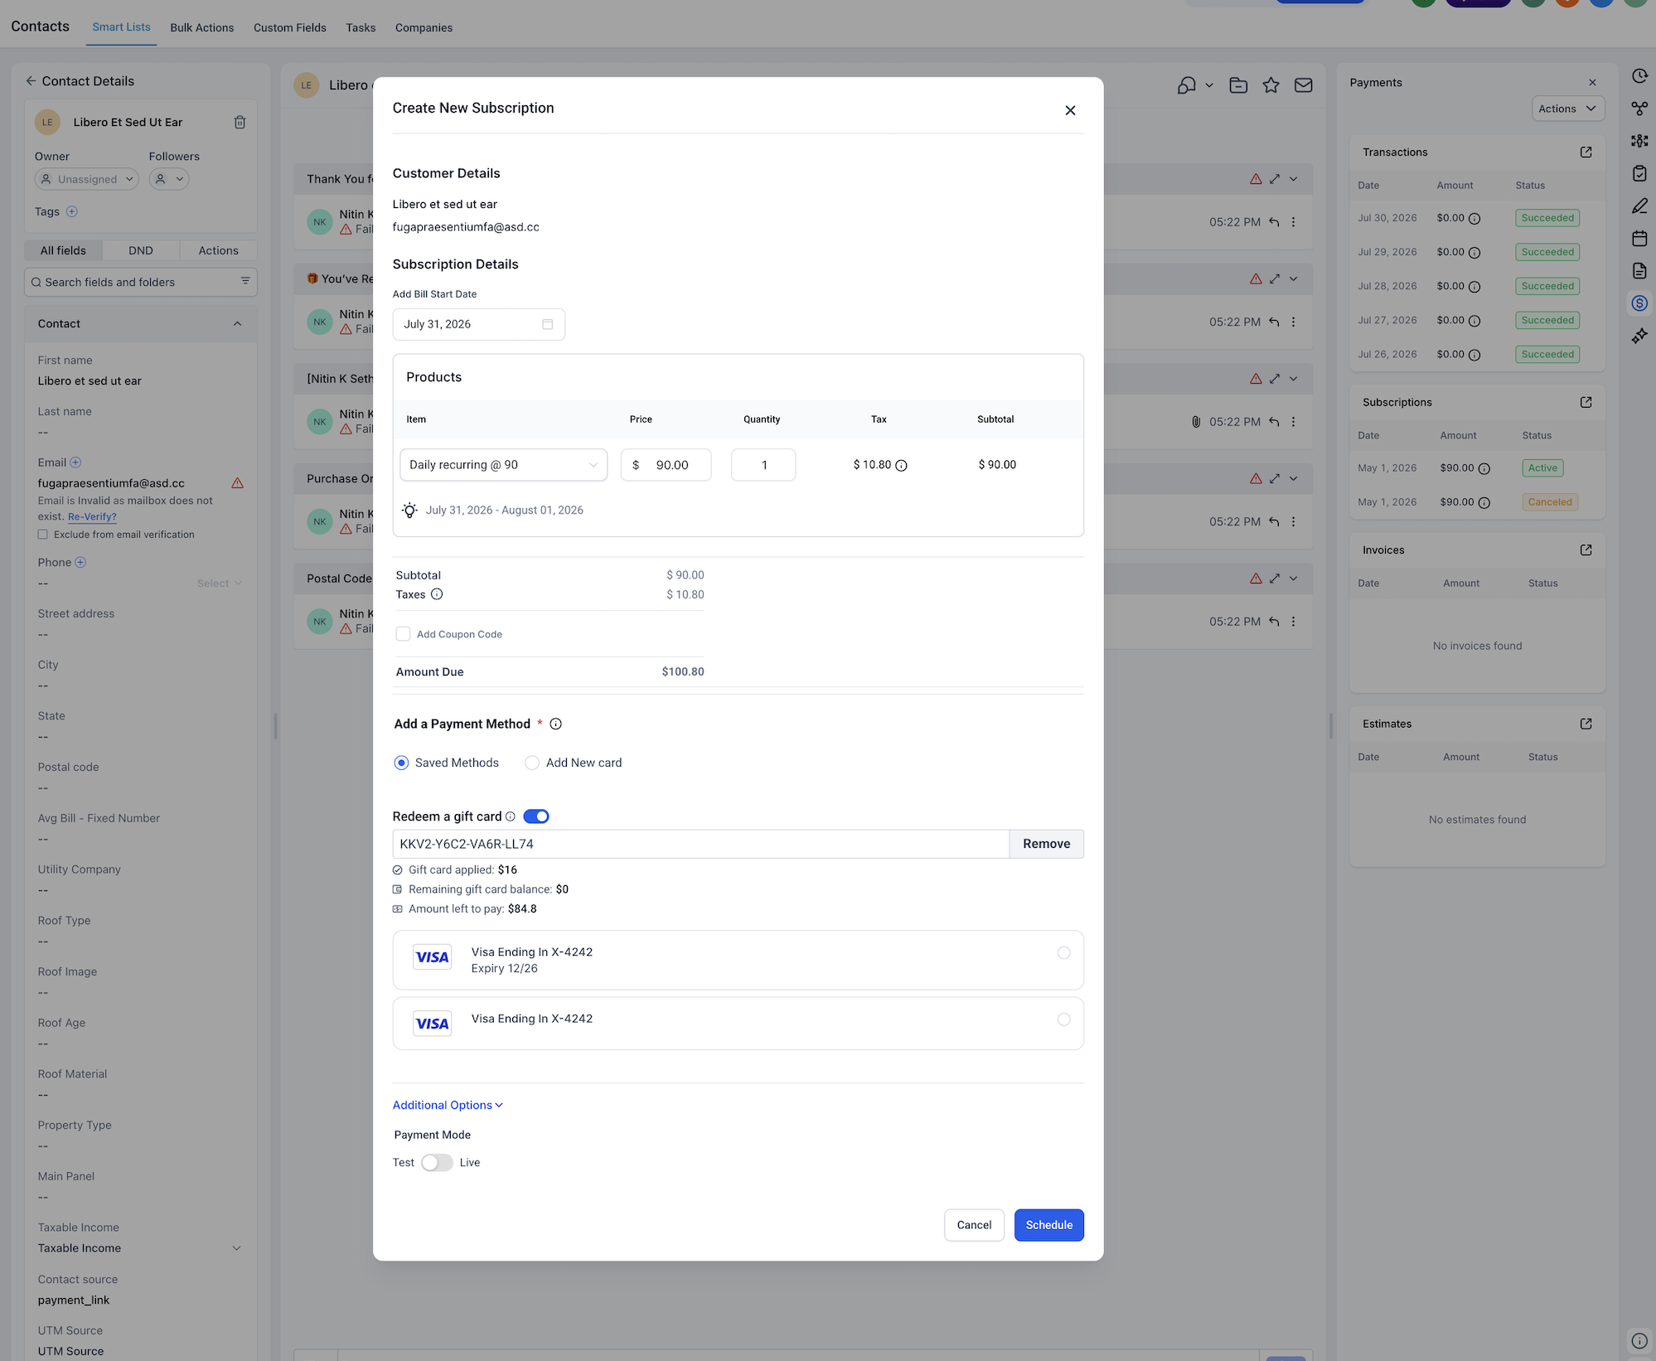Open the activity clock icon in right sidebar

click(x=1639, y=76)
